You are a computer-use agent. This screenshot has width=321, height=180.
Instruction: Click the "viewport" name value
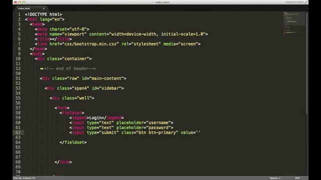pyautogui.click(x=74, y=34)
